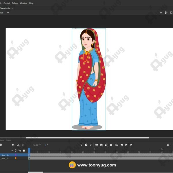Select first keyframe on bottom layer
The image size is (173, 173).
click(29, 158)
